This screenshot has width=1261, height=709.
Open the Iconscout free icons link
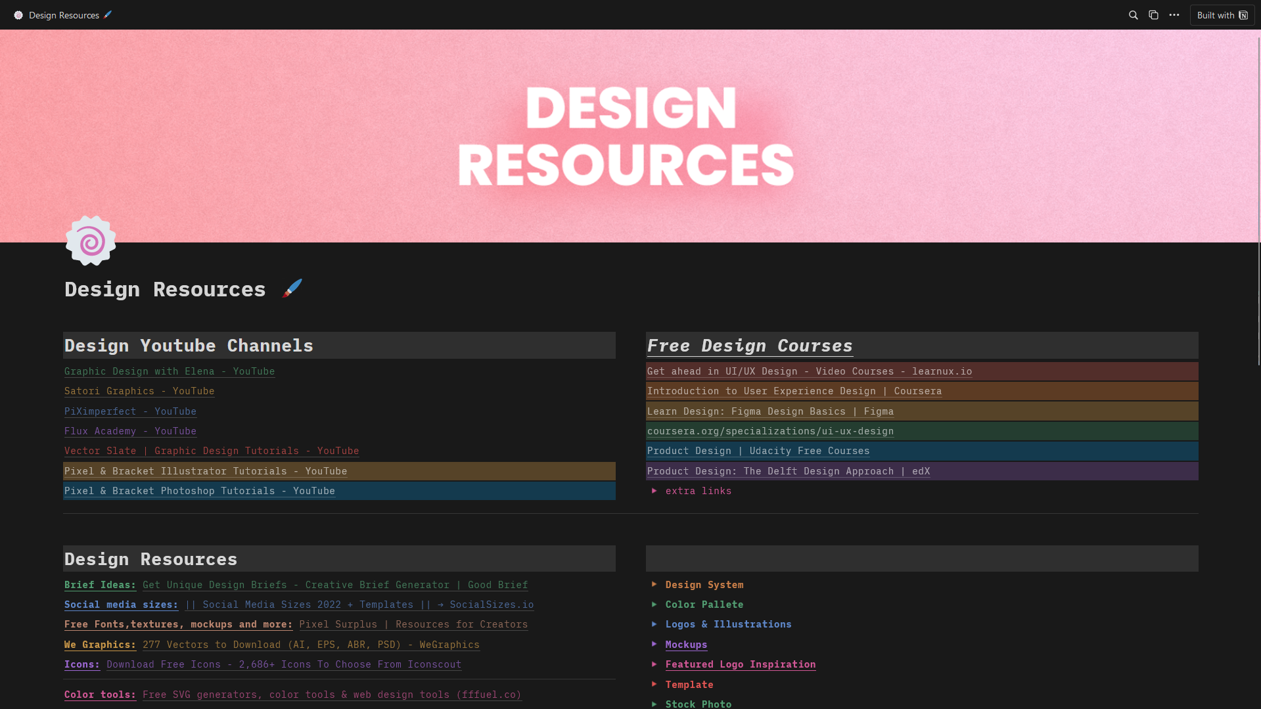pos(284,664)
